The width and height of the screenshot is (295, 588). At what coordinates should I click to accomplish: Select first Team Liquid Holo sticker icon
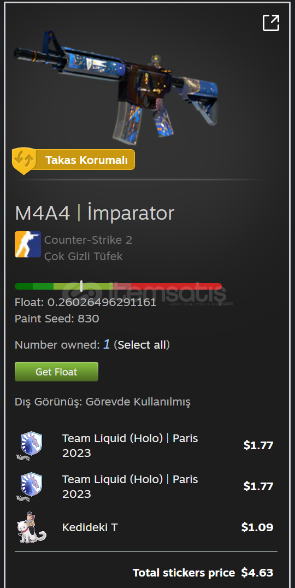30,445
